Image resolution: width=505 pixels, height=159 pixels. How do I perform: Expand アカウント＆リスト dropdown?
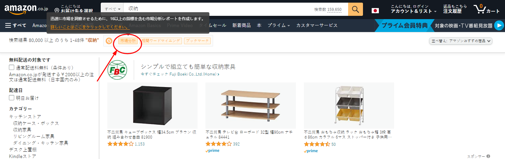[x=414, y=9]
